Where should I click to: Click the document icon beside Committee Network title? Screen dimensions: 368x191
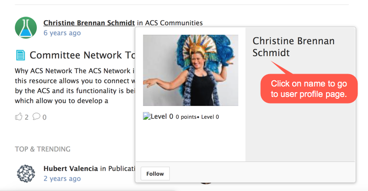[20, 56]
